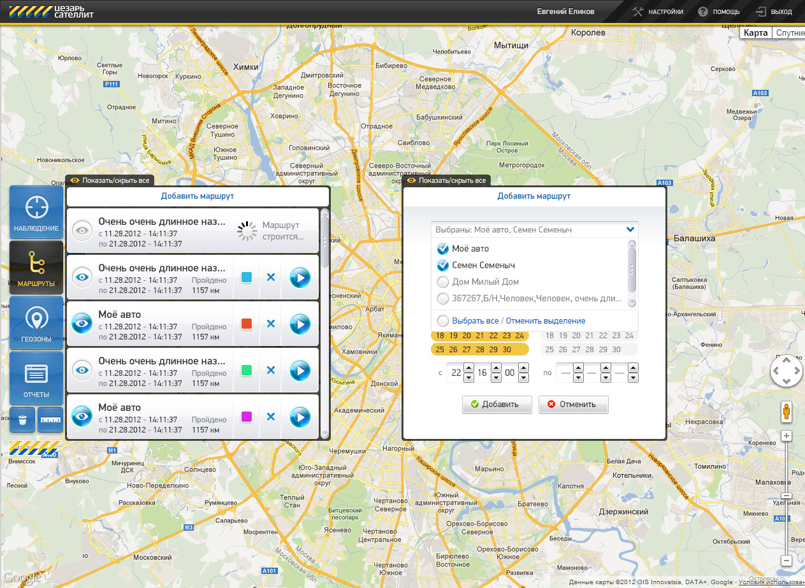
Task: Collapse the Выбраны vehicle dropdown arrow
Action: tap(630, 229)
